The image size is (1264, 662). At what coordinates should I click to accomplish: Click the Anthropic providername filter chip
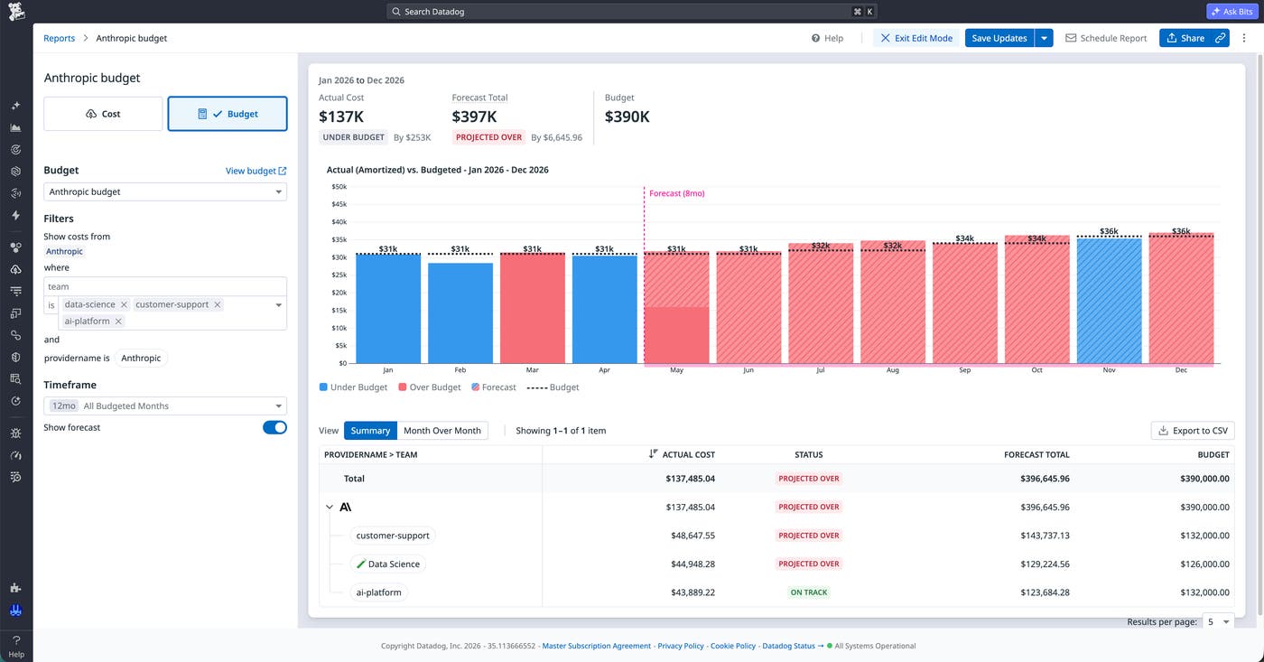tap(141, 359)
